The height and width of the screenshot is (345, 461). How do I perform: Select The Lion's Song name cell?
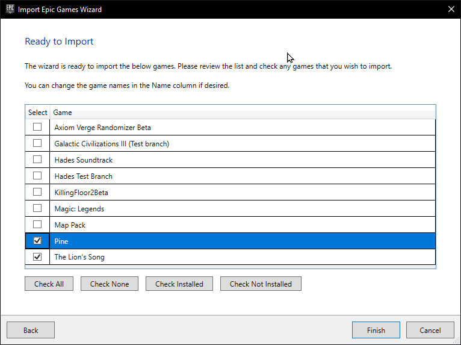pyautogui.click(x=243, y=256)
